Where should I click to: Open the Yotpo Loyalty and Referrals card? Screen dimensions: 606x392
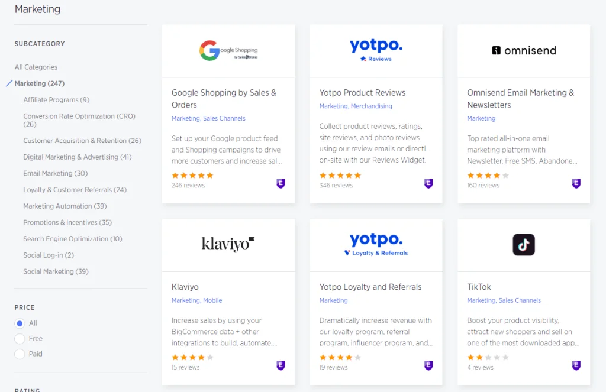(370, 287)
